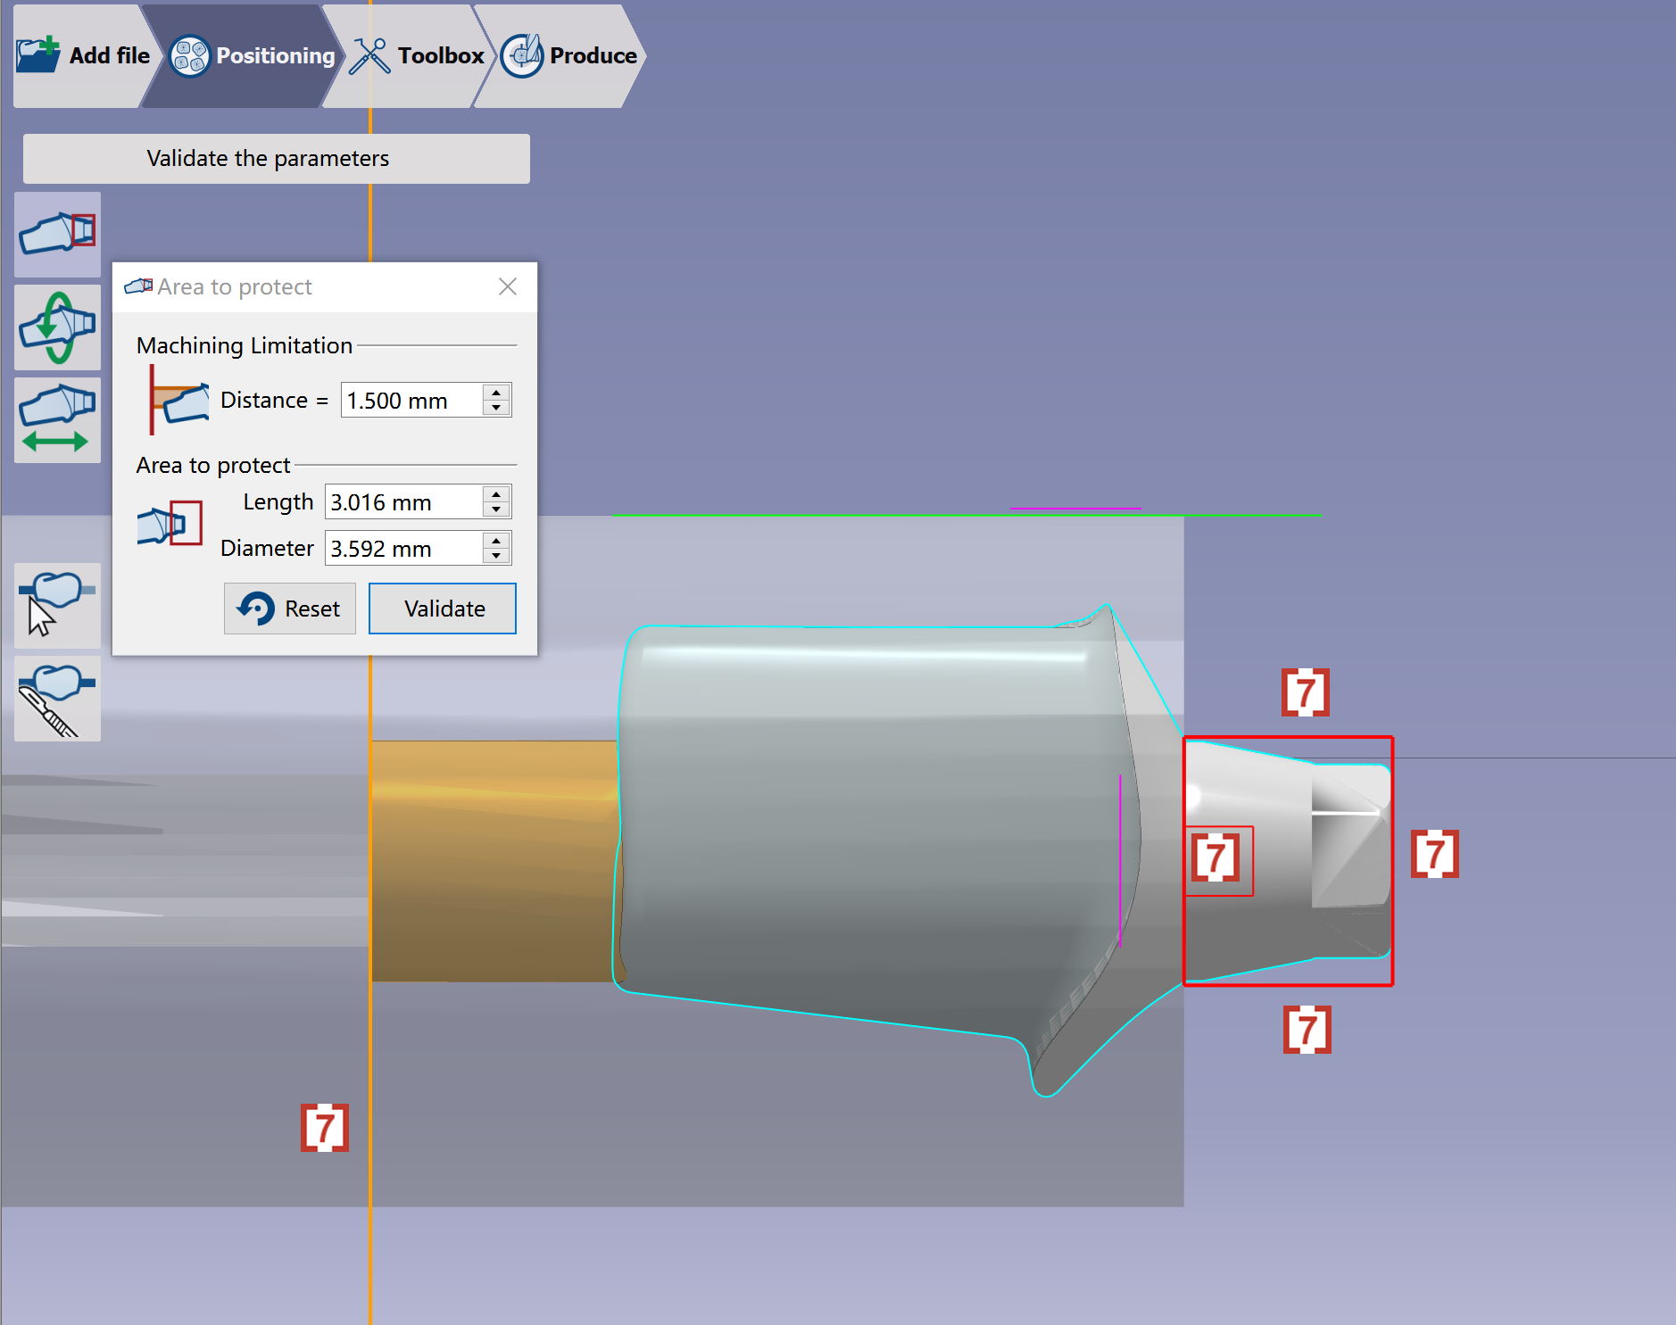This screenshot has width=1676, height=1325.
Task: Increase the Length value with up arrow
Action: click(496, 493)
